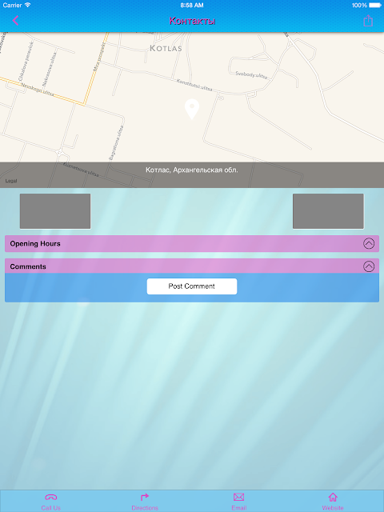384x512 pixels.
Task: Collapse Opening Hours with chevron circle
Action: tap(369, 243)
